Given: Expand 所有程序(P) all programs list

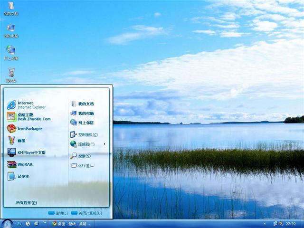Looking at the screenshot, I should coord(27,203).
